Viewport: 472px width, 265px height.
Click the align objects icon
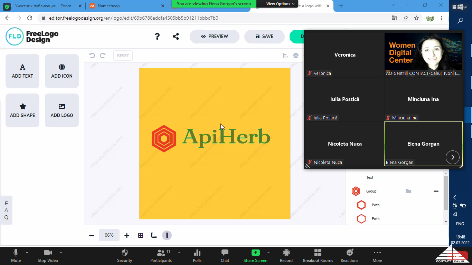pos(285,56)
